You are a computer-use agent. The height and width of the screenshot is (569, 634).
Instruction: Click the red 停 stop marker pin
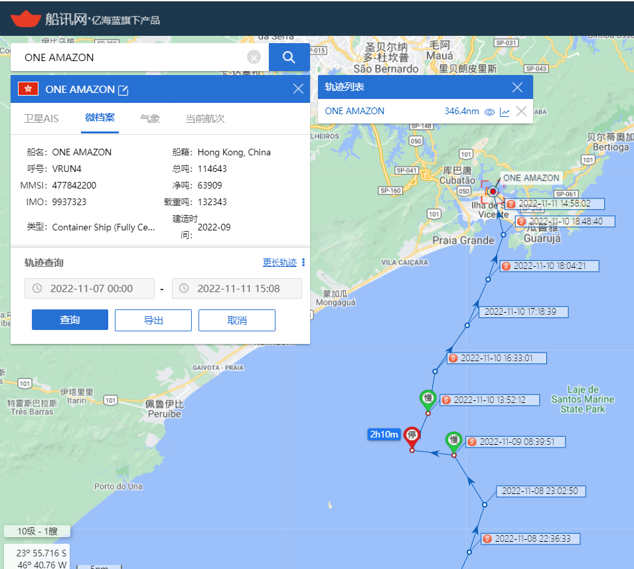[412, 436]
